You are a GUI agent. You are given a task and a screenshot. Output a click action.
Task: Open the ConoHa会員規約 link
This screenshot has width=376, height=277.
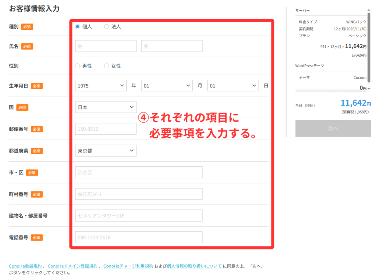click(x=25, y=266)
